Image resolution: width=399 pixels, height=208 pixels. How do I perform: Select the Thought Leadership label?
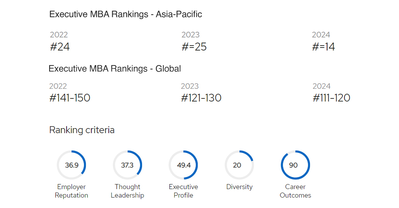tap(127, 191)
